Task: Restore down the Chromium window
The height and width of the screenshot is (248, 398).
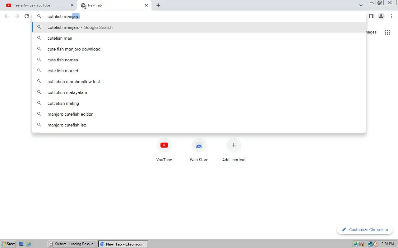Action: click(380, 2)
